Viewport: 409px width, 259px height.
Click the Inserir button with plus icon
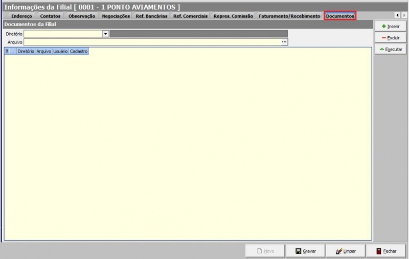[391, 26]
